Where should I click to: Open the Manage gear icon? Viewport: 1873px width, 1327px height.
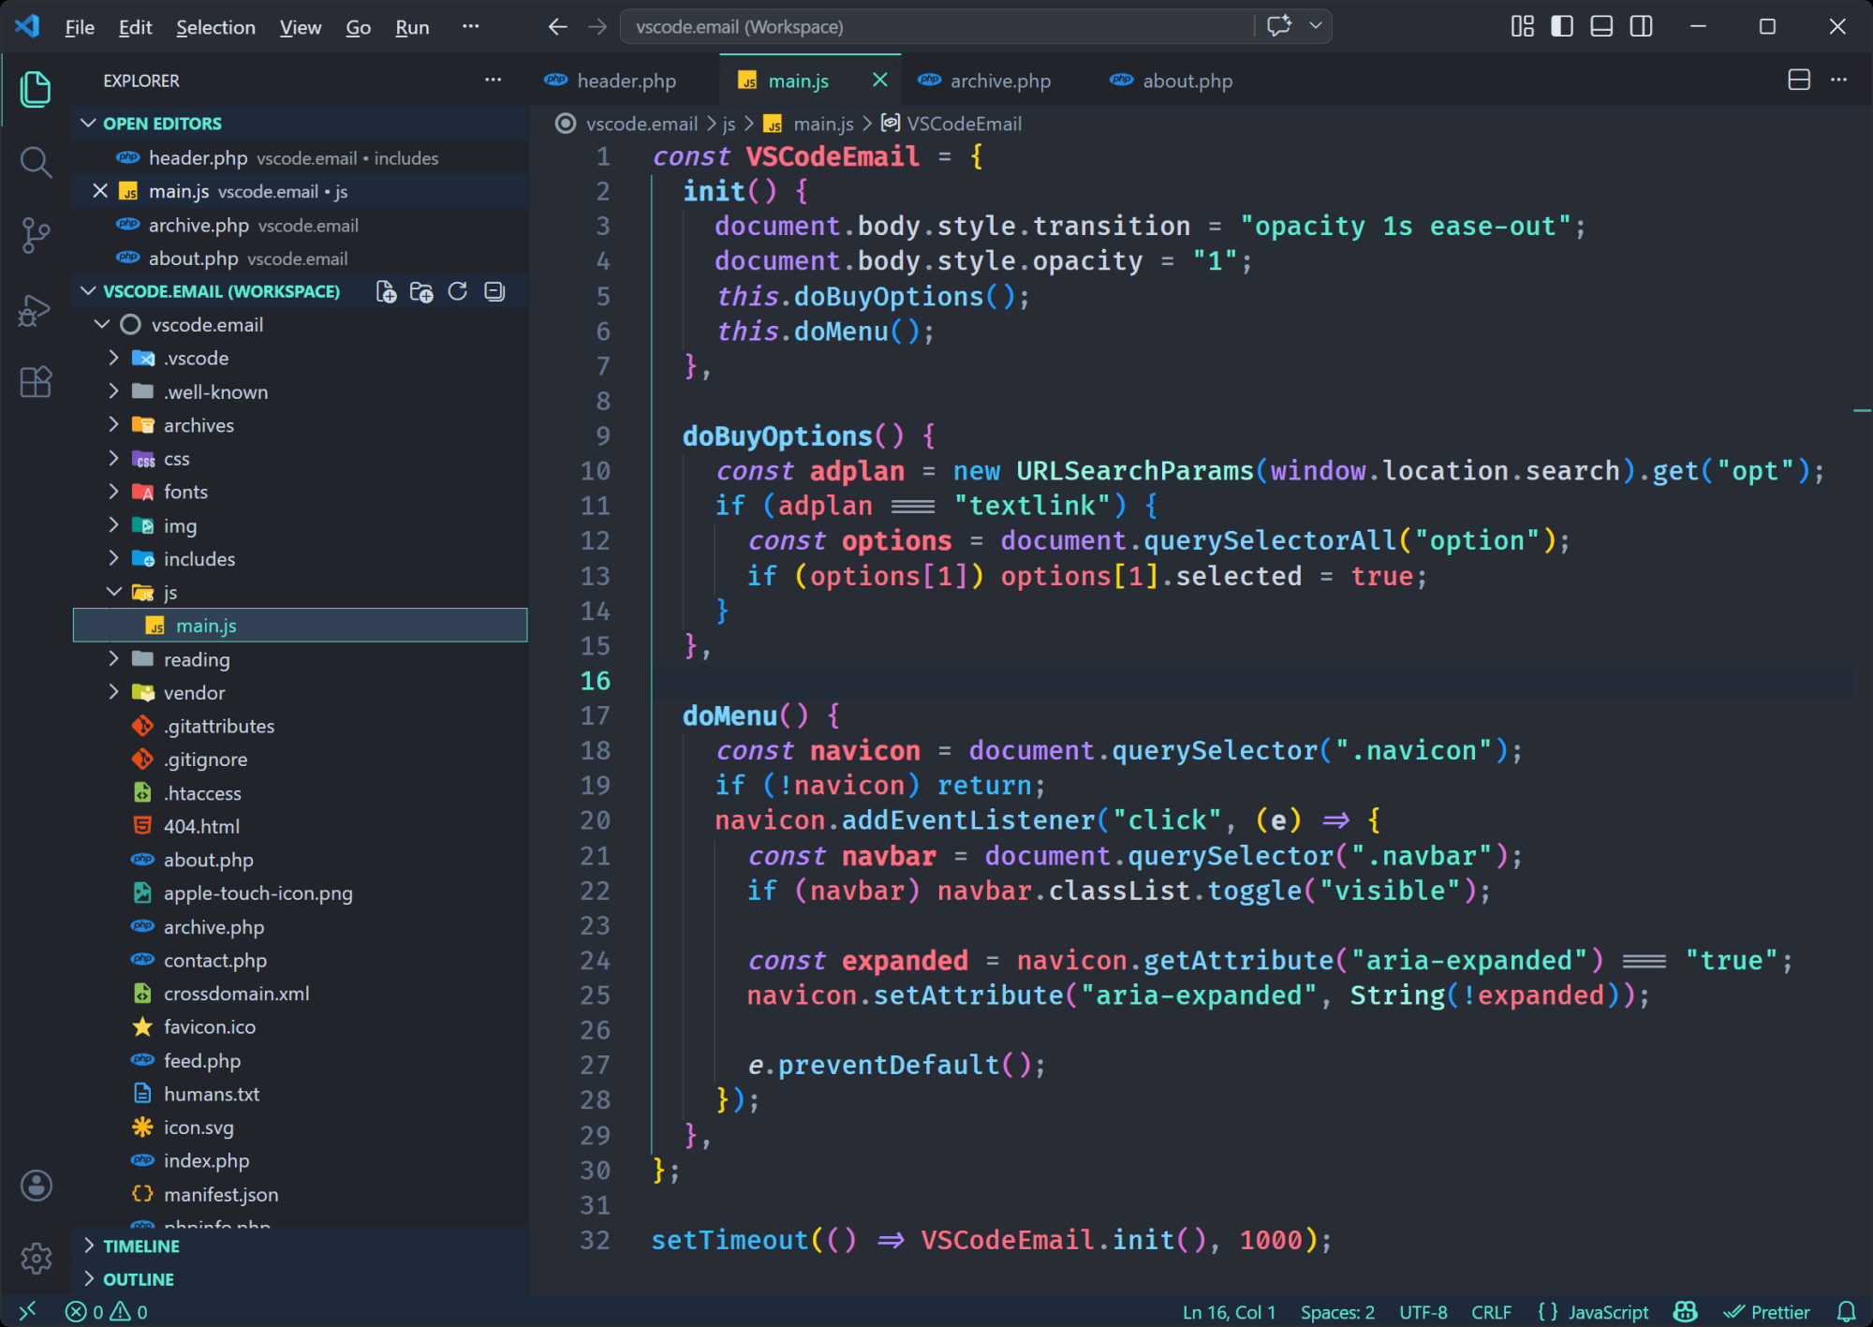pyautogui.click(x=36, y=1258)
